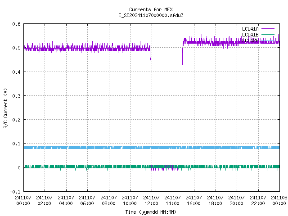Screen dimensions: 288x216
Task: Click the y-axis tick value 0.5
Action: click(x=16, y=48)
